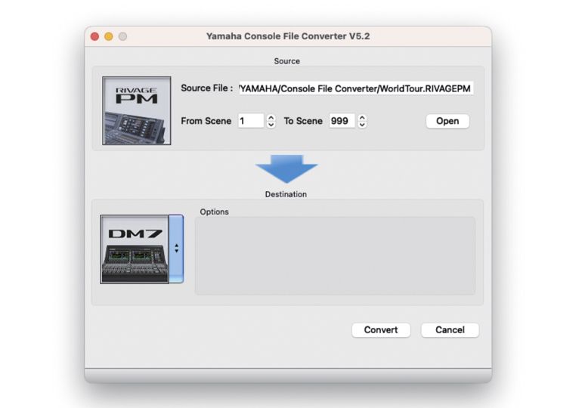Open the destination console selector dropdown
Viewport: 582px width, 408px height.
(x=176, y=248)
